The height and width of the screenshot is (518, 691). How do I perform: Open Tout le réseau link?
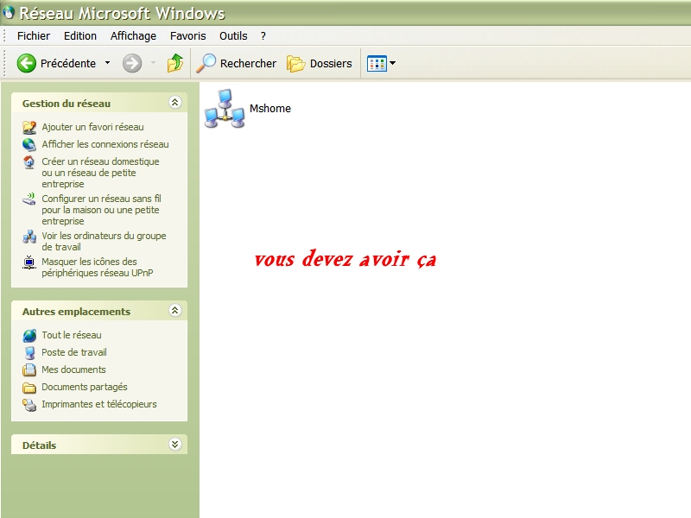[72, 335]
